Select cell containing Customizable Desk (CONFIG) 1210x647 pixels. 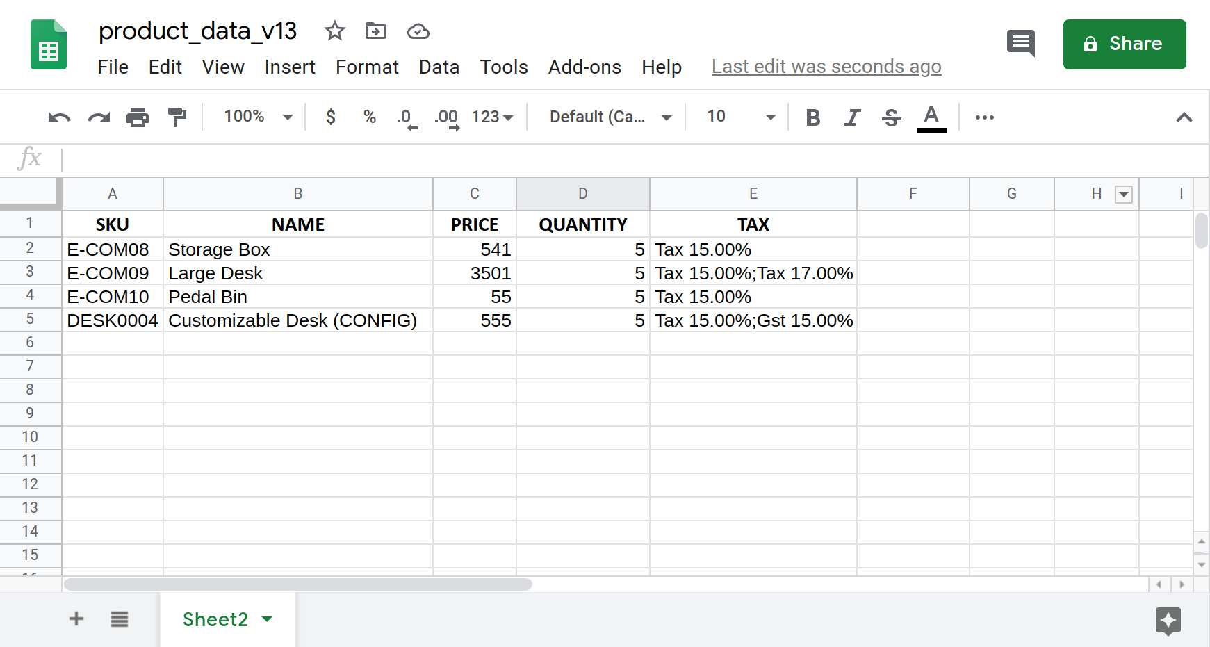298,320
